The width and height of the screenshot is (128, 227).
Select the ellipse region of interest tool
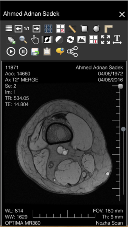96,28
